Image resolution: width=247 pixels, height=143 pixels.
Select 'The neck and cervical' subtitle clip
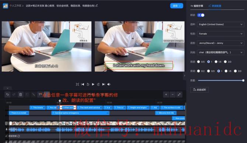pos(90,107)
